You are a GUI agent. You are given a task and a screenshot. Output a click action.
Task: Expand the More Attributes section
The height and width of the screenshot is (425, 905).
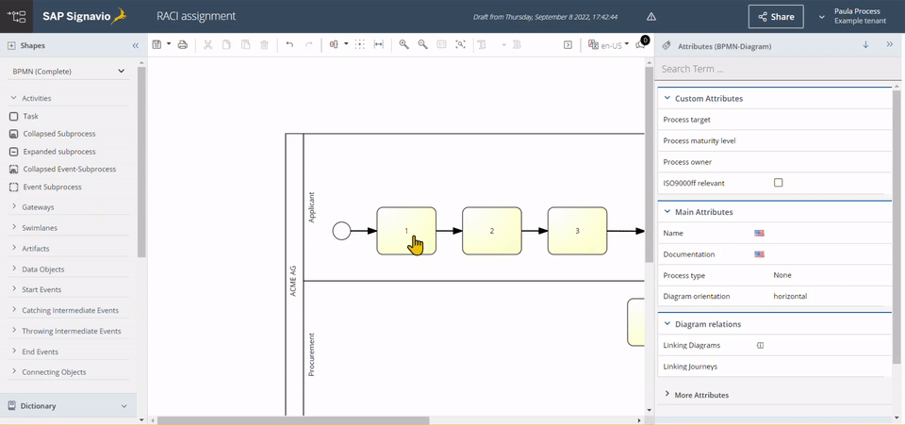(x=700, y=395)
